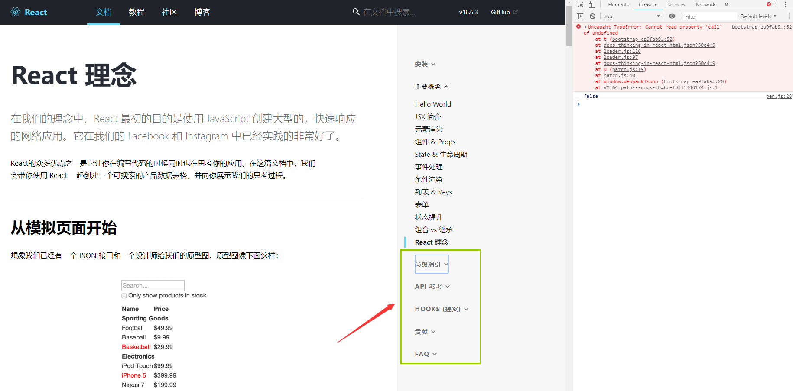Toggle the console sidebar panel
Screen dimensions: 793x391
tap(580, 16)
